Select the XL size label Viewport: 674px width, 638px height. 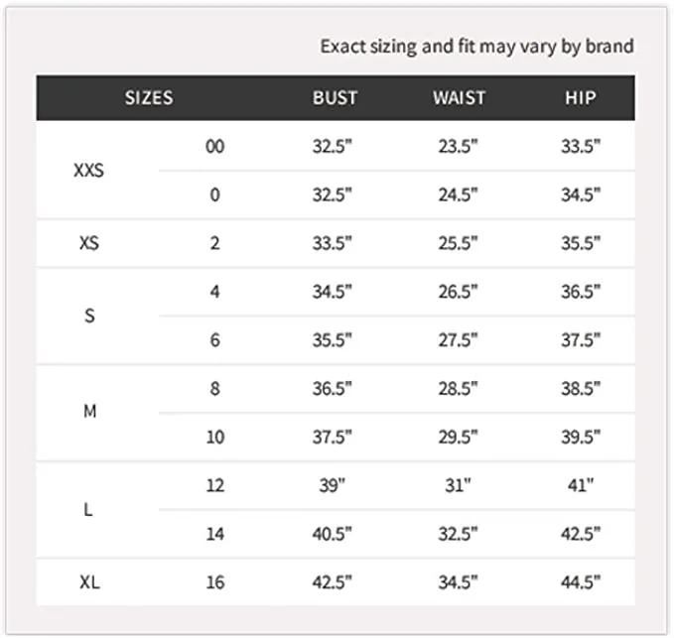90,582
